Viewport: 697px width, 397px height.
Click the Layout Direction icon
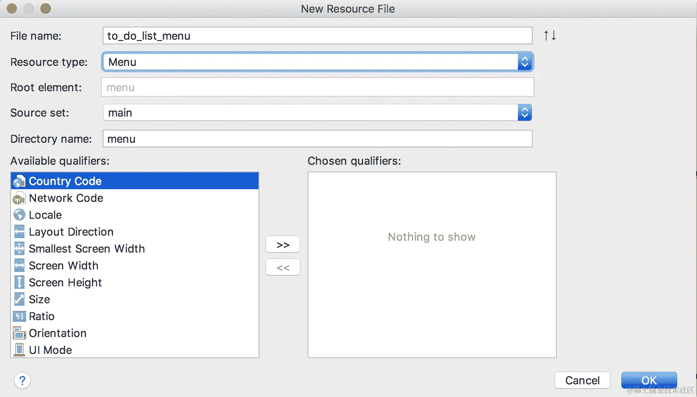click(x=19, y=232)
